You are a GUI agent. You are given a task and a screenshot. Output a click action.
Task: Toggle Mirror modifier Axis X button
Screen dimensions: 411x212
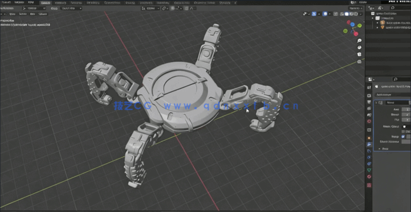(x=406, y=110)
